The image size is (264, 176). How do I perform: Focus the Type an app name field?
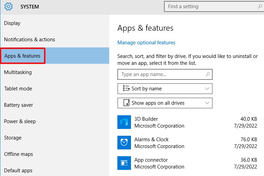[162, 74]
